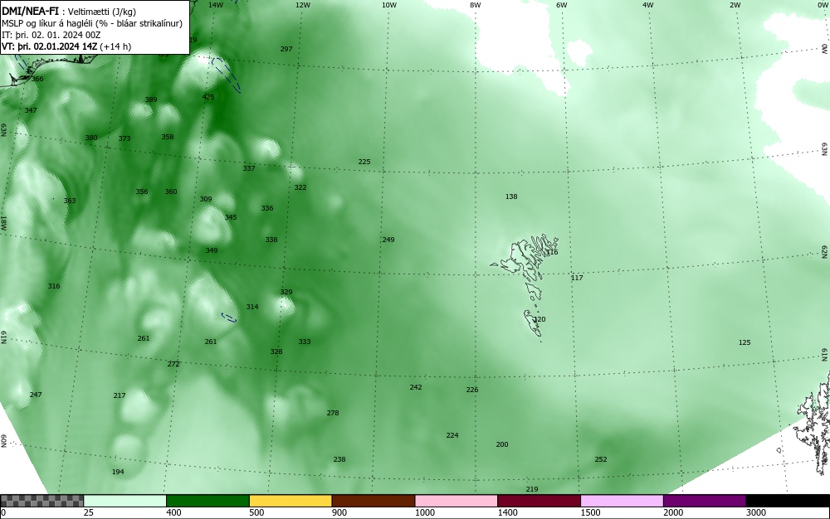This screenshot has width=830, height=519.
Task: Click the map value 138 north of the islands
Action: [x=511, y=196]
